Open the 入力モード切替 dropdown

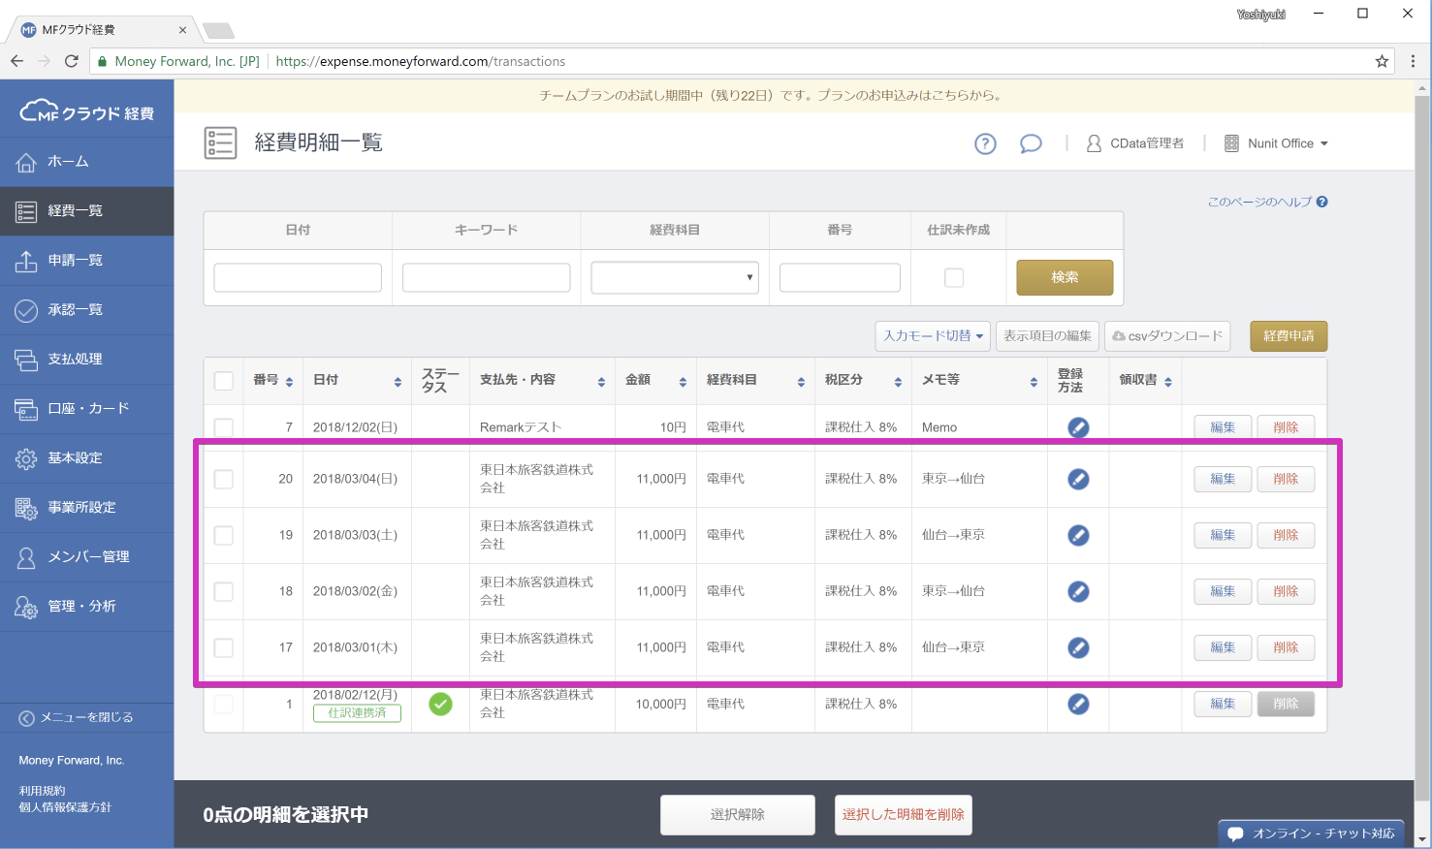click(x=932, y=336)
